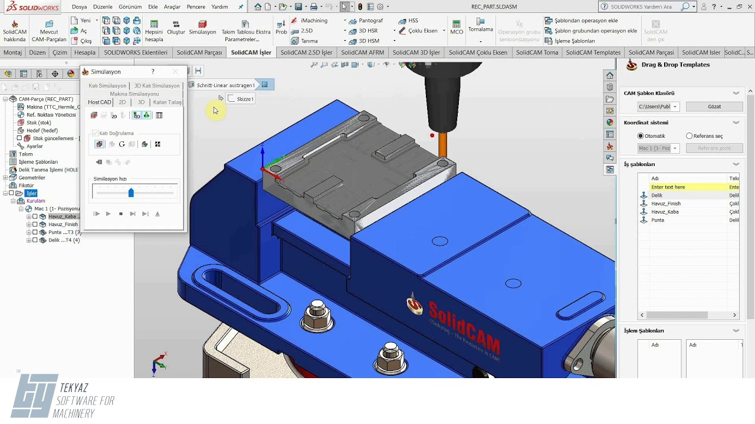Select the Otomatik radio button
Screen dimensions: 755x424
[641, 136]
